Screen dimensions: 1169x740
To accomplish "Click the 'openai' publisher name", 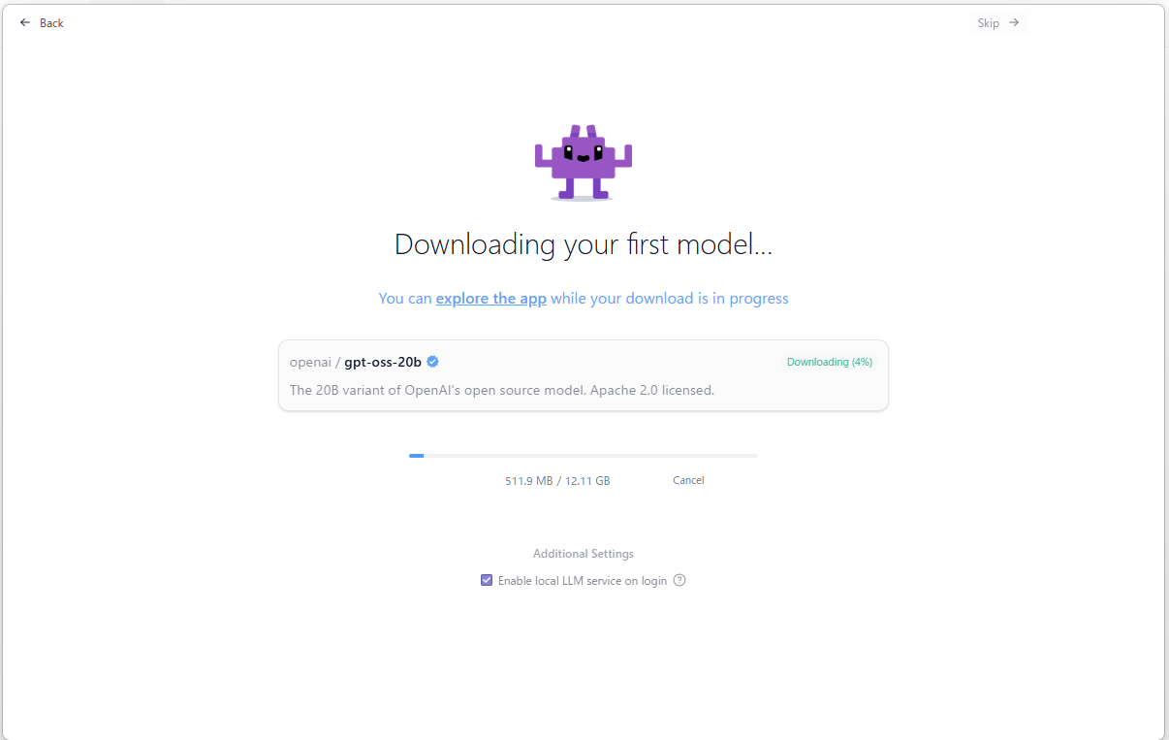I will pyautogui.click(x=310, y=363).
